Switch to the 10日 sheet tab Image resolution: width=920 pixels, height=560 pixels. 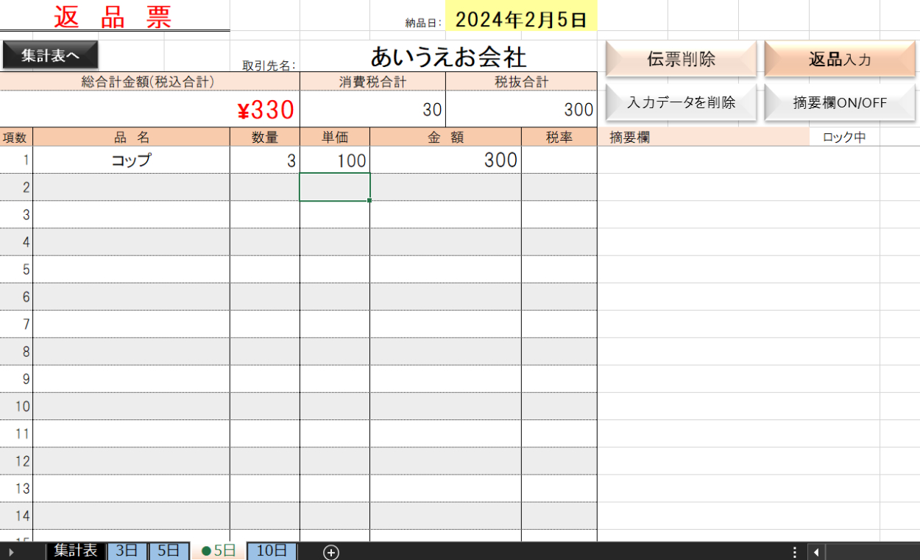pyautogui.click(x=272, y=551)
